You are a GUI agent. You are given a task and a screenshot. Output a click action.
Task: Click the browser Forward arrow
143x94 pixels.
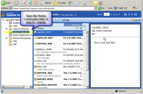point(16,3)
